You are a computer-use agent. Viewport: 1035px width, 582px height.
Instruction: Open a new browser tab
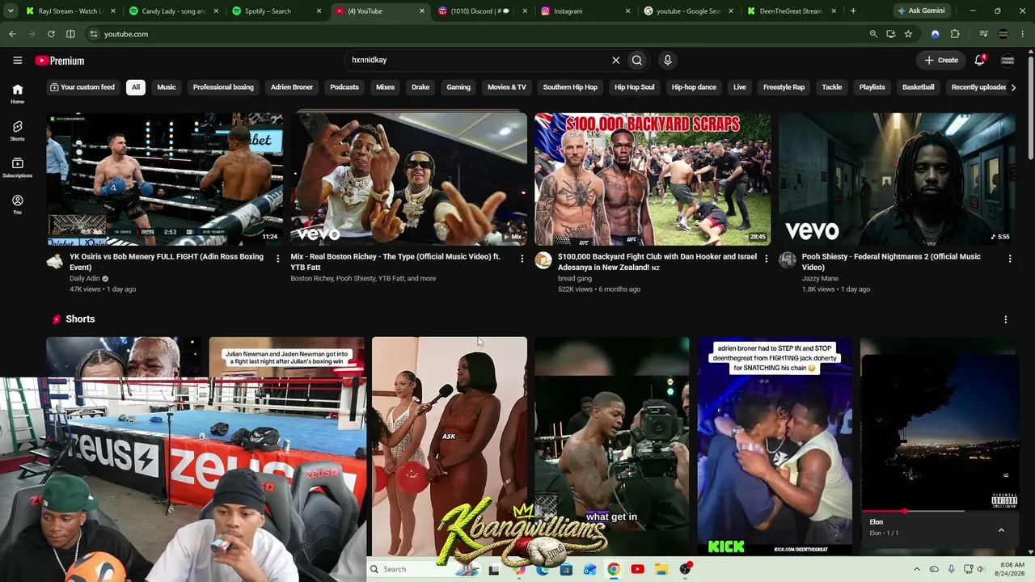tap(853, 11)
